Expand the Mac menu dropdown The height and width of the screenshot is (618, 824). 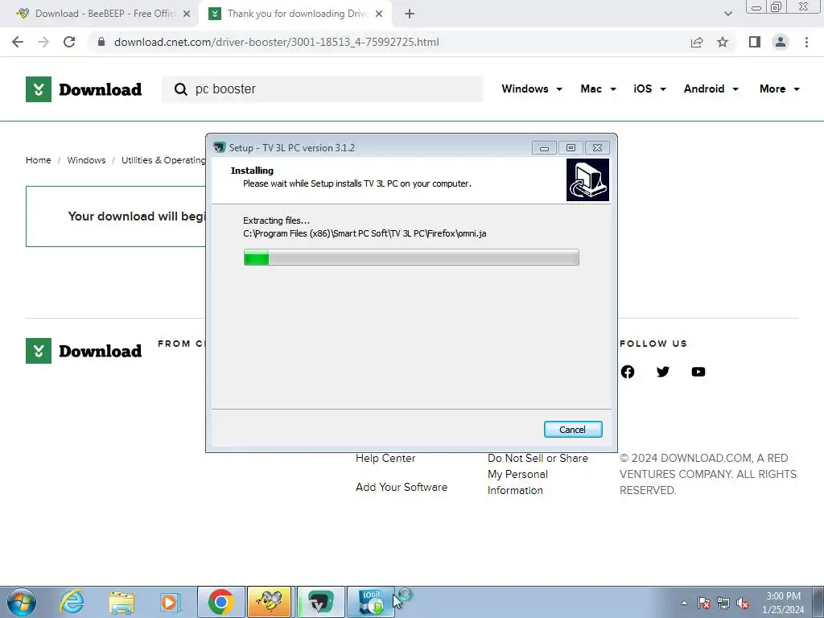click(598, 89)
